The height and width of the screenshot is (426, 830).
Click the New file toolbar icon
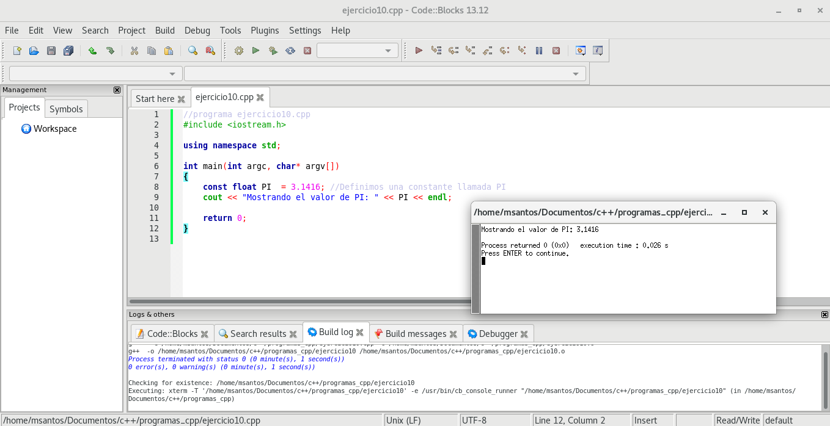17,51
